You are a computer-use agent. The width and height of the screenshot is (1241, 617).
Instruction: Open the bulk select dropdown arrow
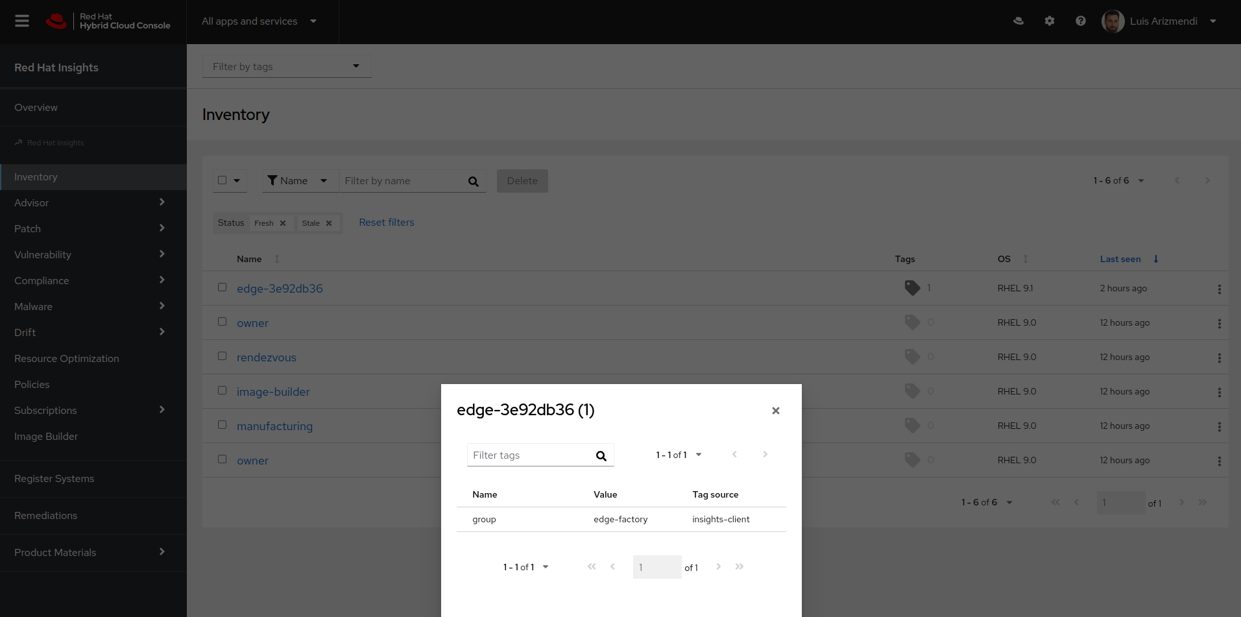(x=237, y=181)
